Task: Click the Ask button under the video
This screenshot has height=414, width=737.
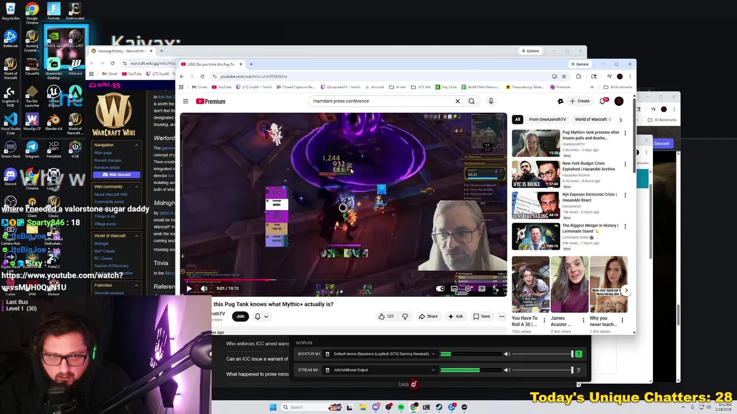Action: [x=455, y=316]
